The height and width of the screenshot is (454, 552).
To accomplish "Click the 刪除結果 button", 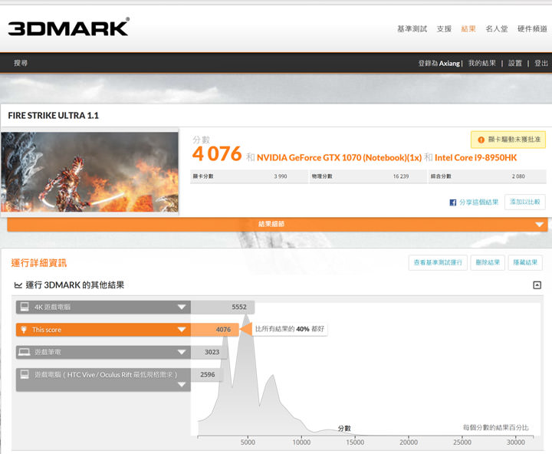I will [x=488, y=263].
